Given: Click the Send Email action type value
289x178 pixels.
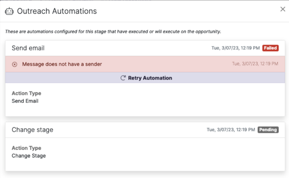Looking at the screenshot, I should tap(25, 101).
